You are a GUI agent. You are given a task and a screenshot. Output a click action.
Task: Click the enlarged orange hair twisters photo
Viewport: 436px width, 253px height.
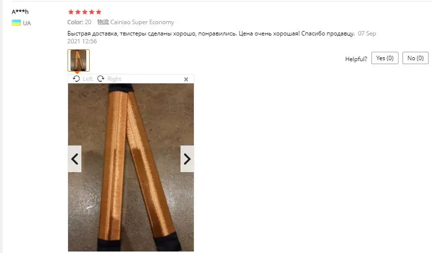[x=131, y=167]
